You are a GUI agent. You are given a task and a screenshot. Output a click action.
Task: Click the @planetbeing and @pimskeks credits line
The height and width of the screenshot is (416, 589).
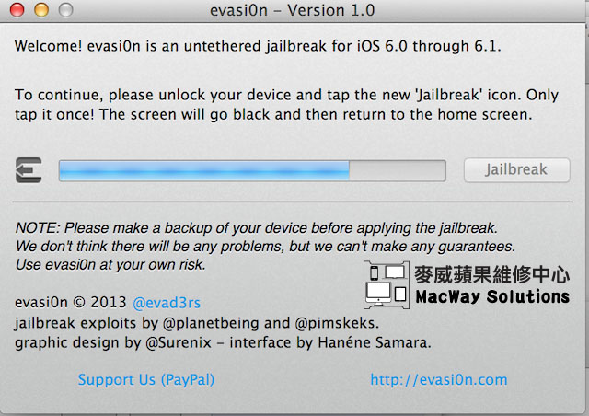pos(197,323)
